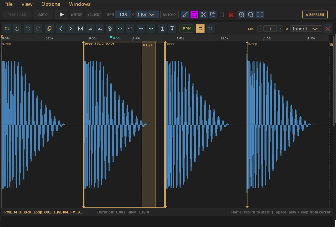The image size is (336, 227).
Task: Toggle the AUTO-Q button
Action: coord(169,14)
